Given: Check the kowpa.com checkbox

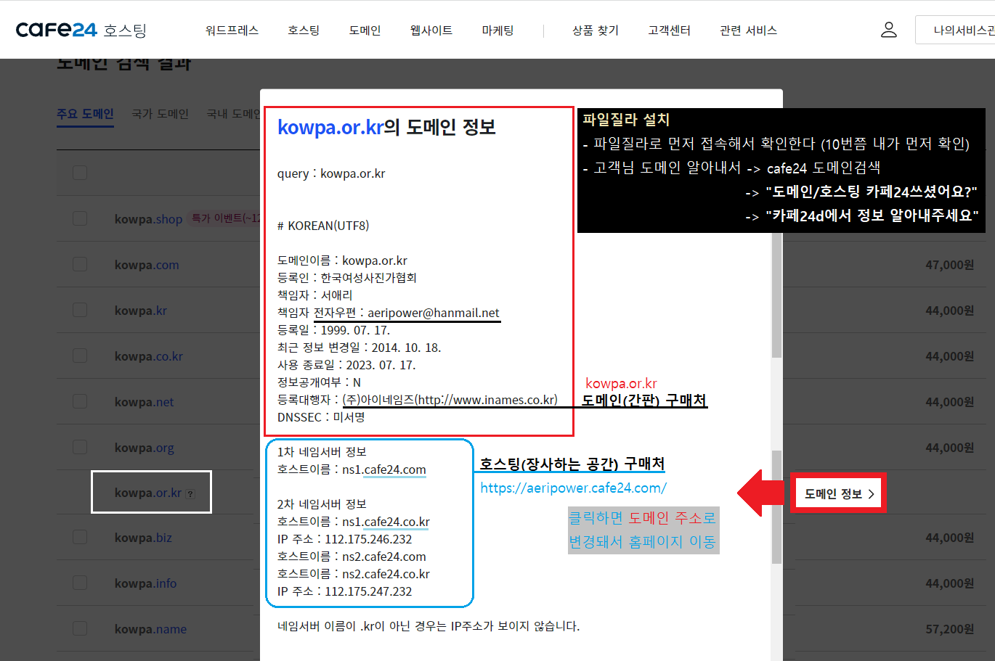Looking at the screenshot, I should (x=80, y=264).
